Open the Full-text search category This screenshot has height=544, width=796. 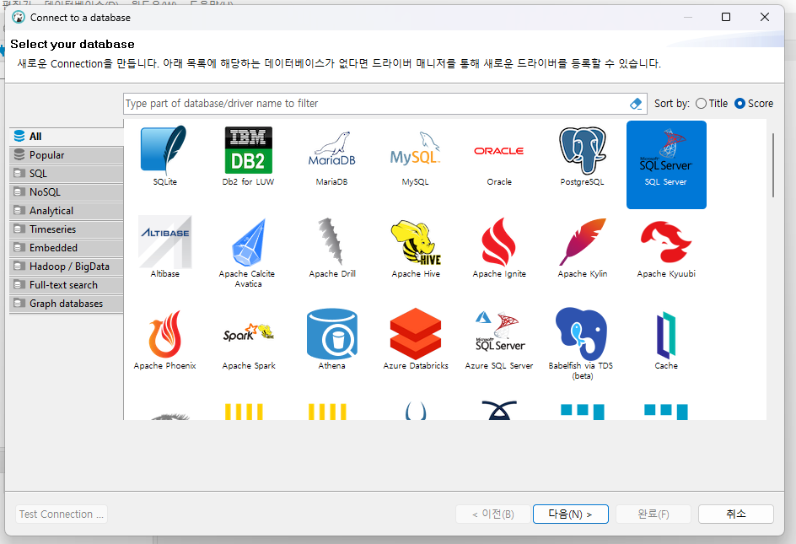pos(67,284)
